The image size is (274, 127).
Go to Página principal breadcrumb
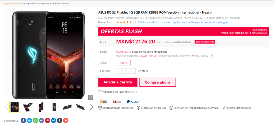(12, 3)
